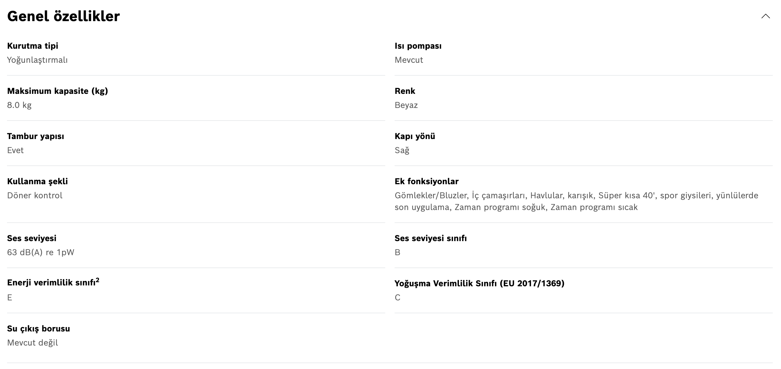This screenshot has height=369, width=781.
Task: Select the 8.0 kg capacity value
Action: pyautogui.click(x=19, y=105)
